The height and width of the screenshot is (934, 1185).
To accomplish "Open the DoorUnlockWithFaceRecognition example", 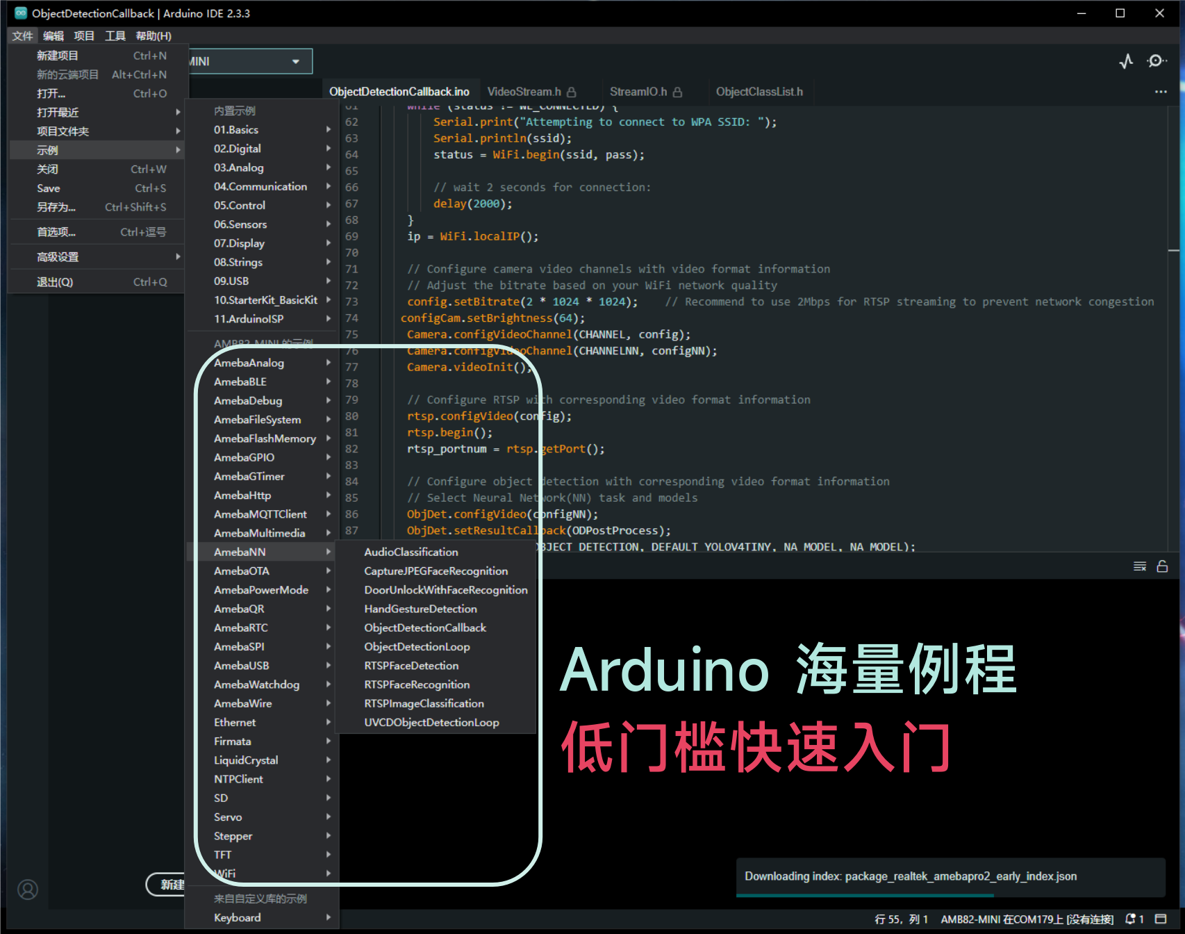I will [436, 590].
